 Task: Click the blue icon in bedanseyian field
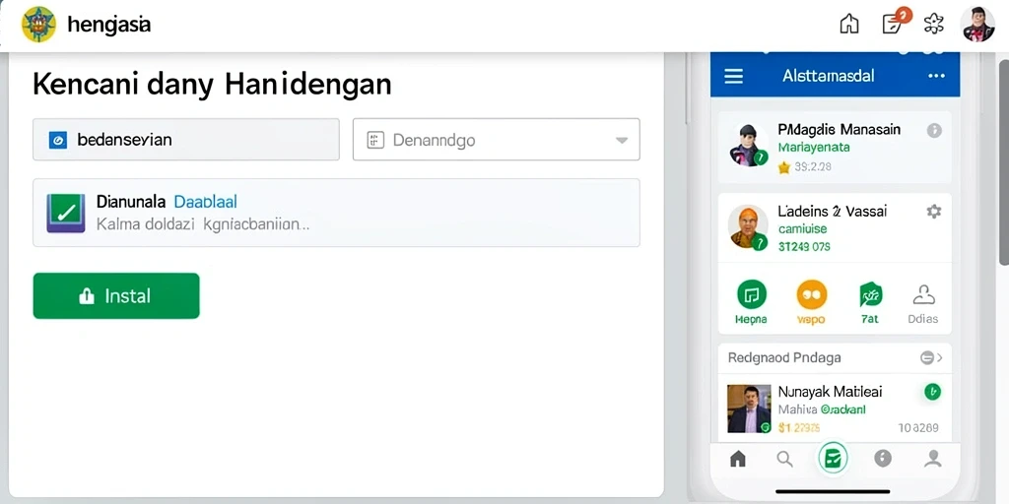[x=58, y=140]
